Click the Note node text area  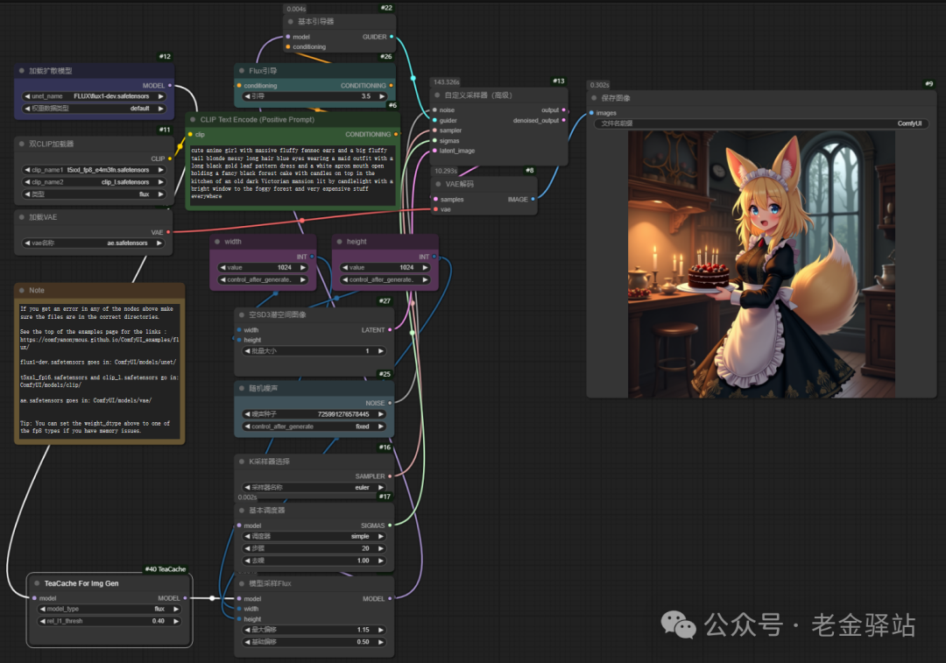(x=100, y=370)
